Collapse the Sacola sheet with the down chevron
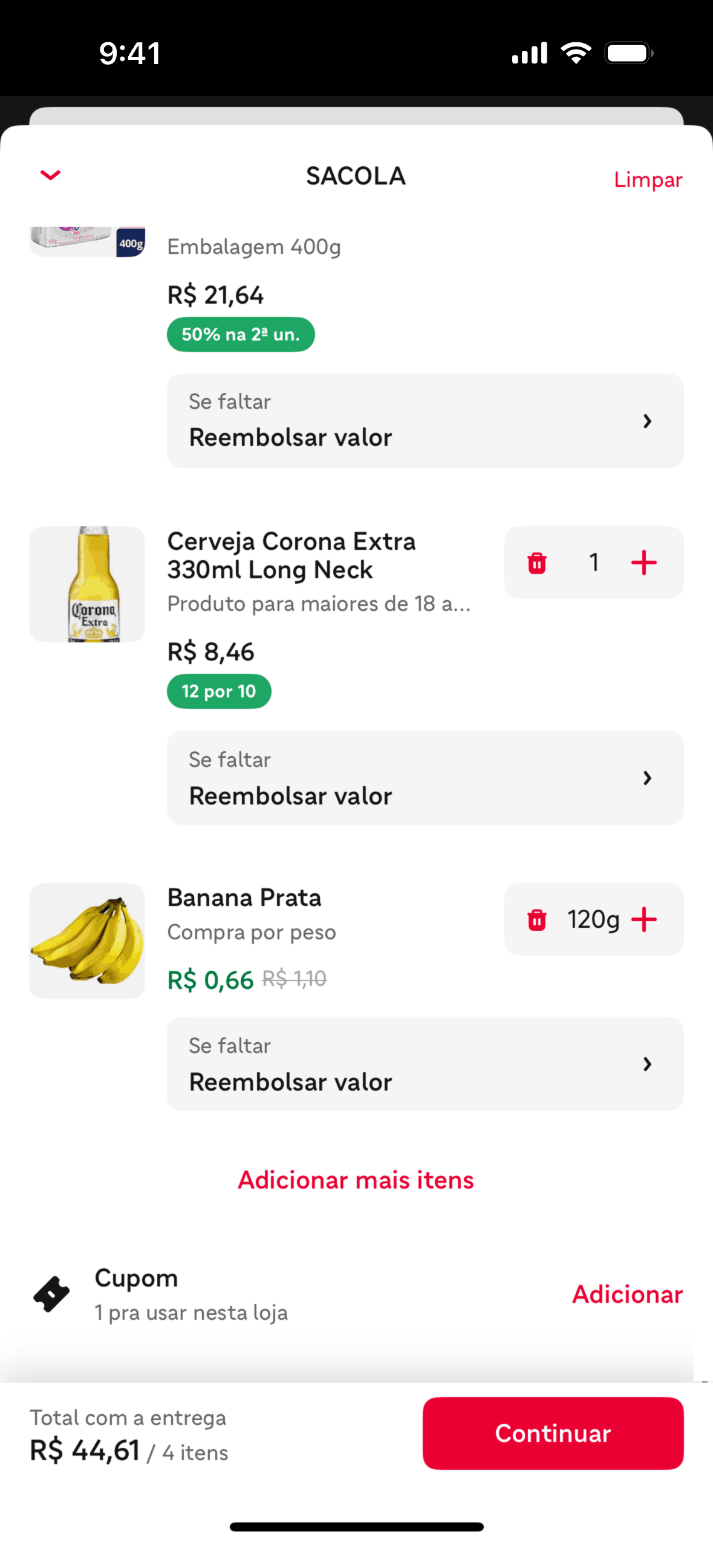Screen dimensions: 713x1546 (x=50, y=175)
